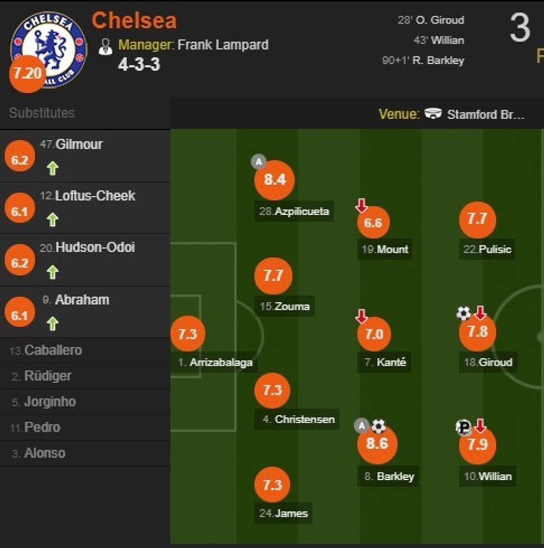Viewport: 544px width, 548px height.
Task: Click the goal ball icon above Giroud
Action: tap(464, 313)
